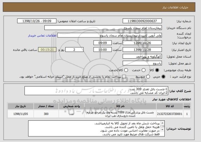The image size is (201, 142).
Task: Click the تاریخ نیاز column header
Action: (21, 106)
